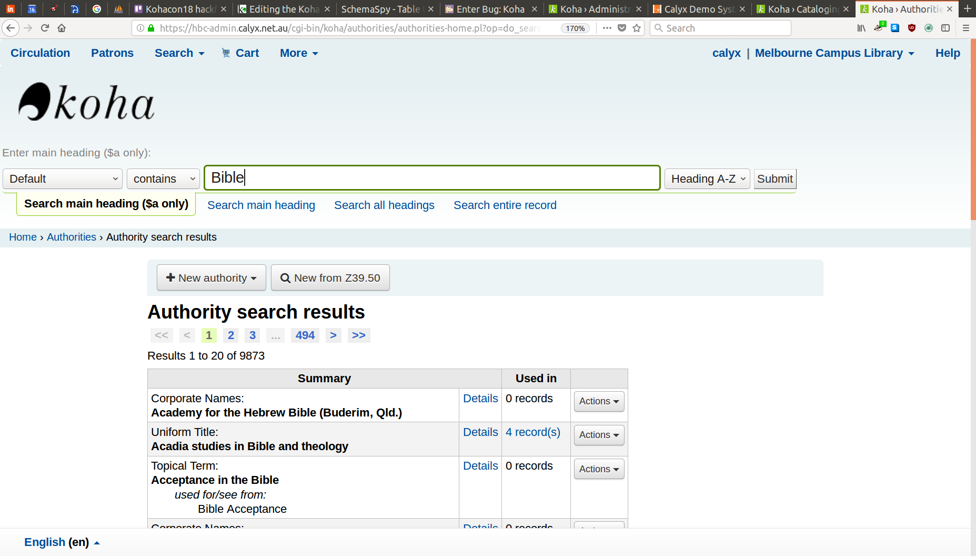Open the 4 record(s) link

click(x=532, y=432)
